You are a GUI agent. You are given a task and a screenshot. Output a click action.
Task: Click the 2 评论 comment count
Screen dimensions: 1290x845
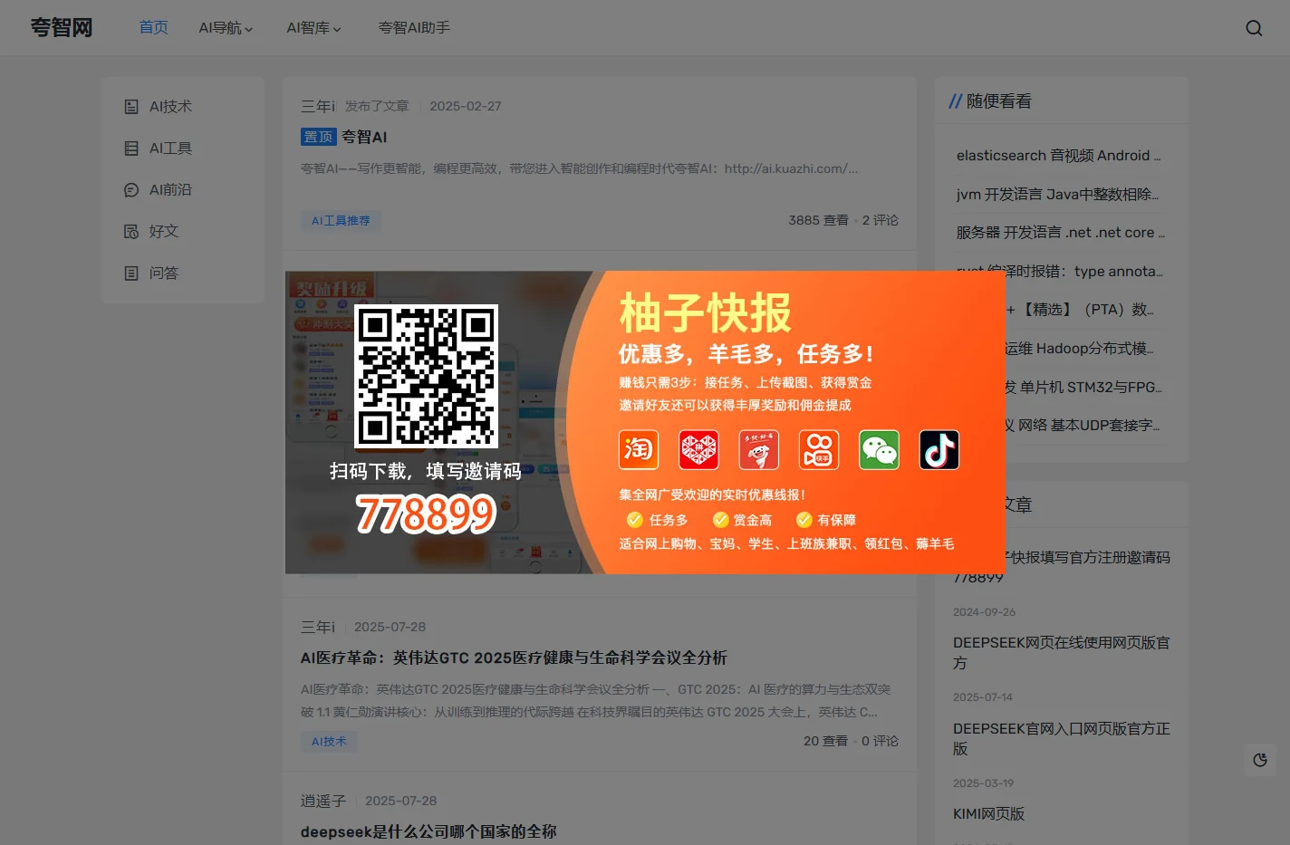pyautogui.click(x=881, y=220)
